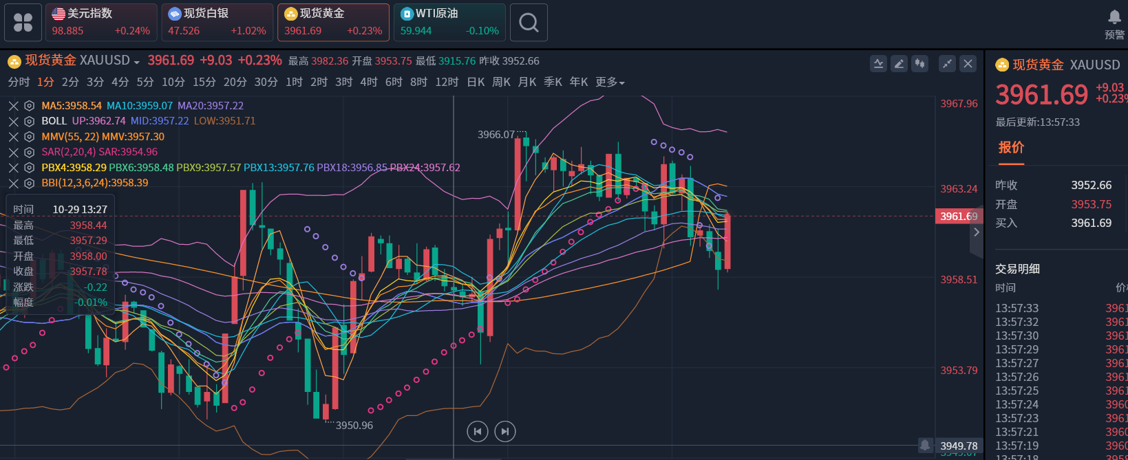Open the four-leaf app menu icon
The width and height of the screenshot is (1128, 460).
23,23
